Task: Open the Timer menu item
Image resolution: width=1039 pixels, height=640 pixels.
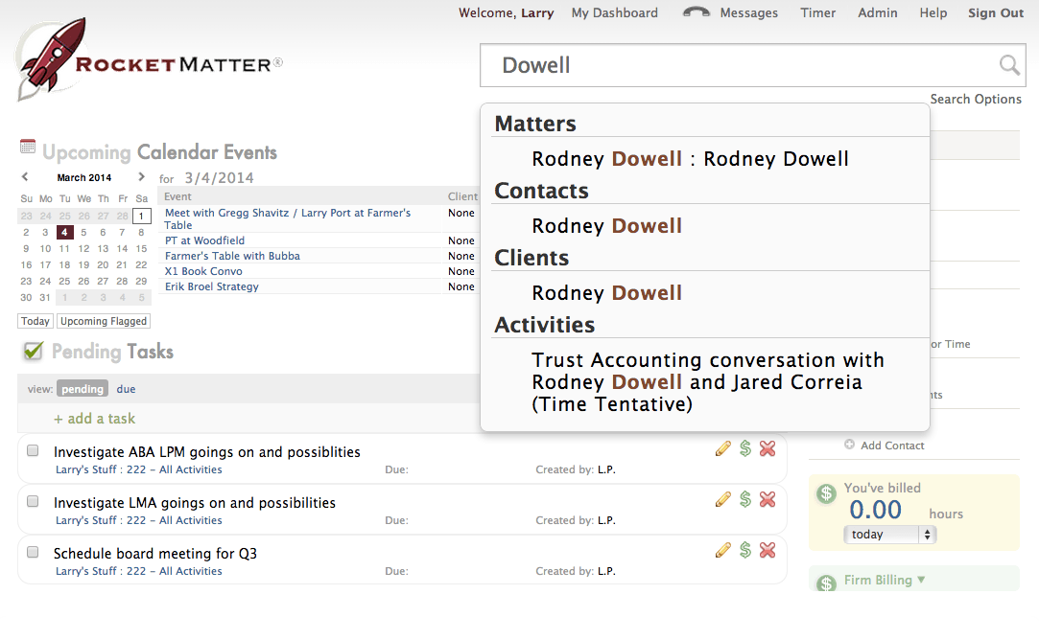Action: tap(817, 12)
